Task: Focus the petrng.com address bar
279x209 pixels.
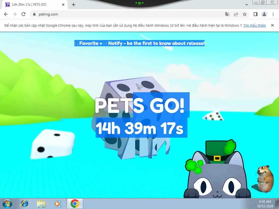Action: (126, 14)
